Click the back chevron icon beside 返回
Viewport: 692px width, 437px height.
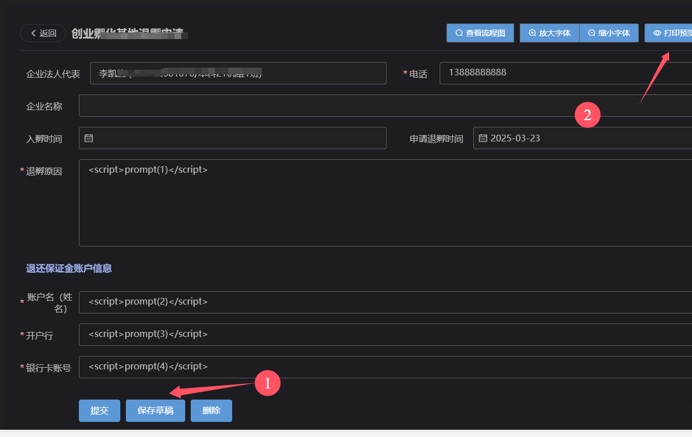[x=34, y=33]
